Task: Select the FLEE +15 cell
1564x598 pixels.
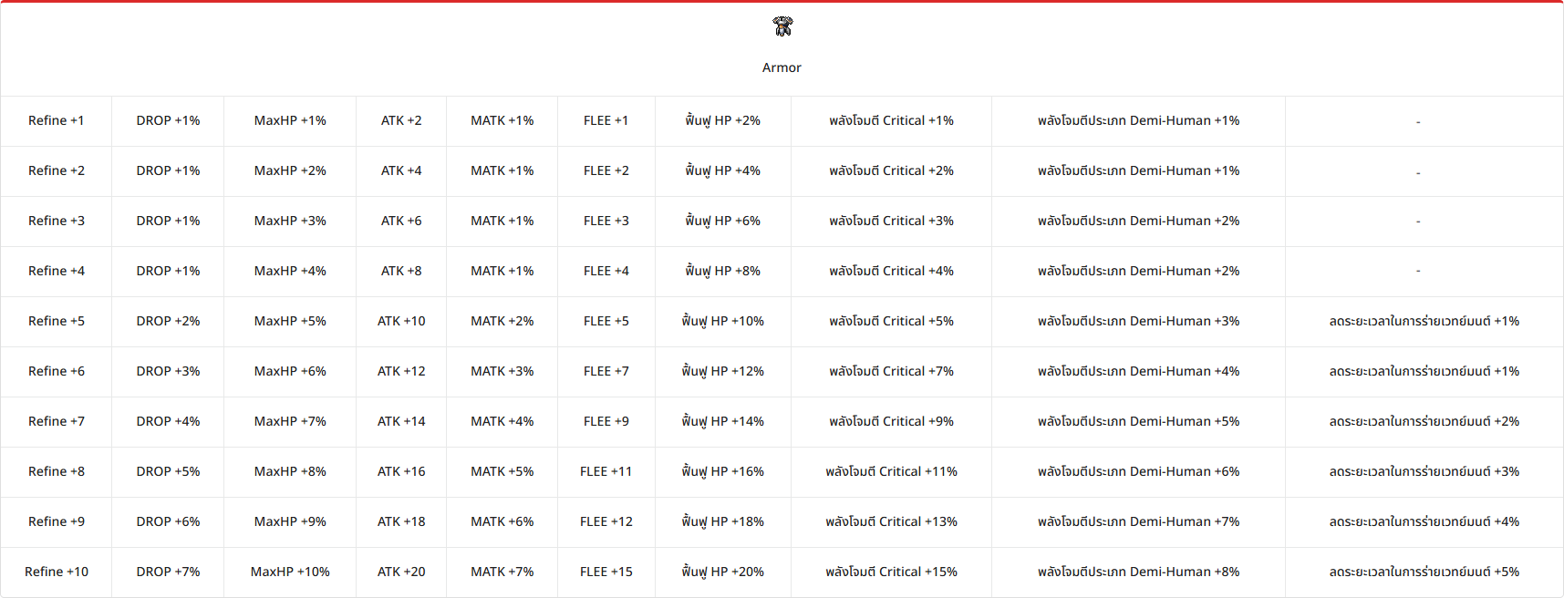Action: click(606, 572)
